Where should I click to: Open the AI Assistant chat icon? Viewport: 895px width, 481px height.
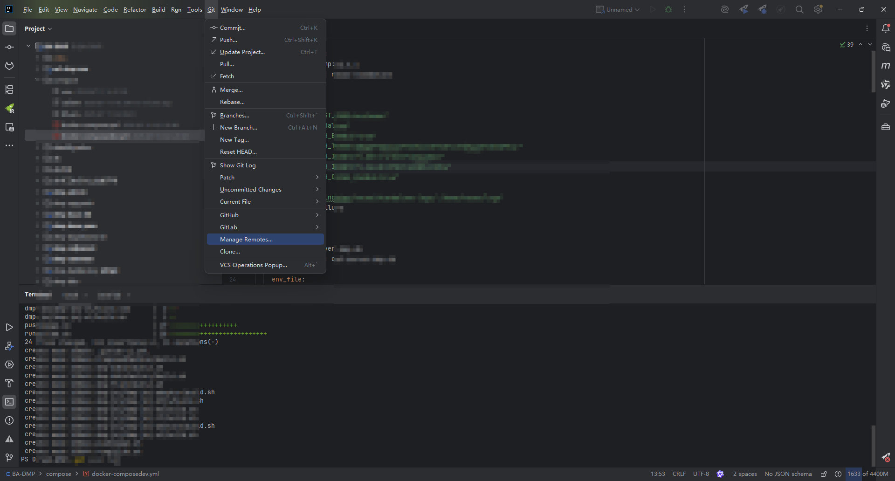(x=886, y=47)
